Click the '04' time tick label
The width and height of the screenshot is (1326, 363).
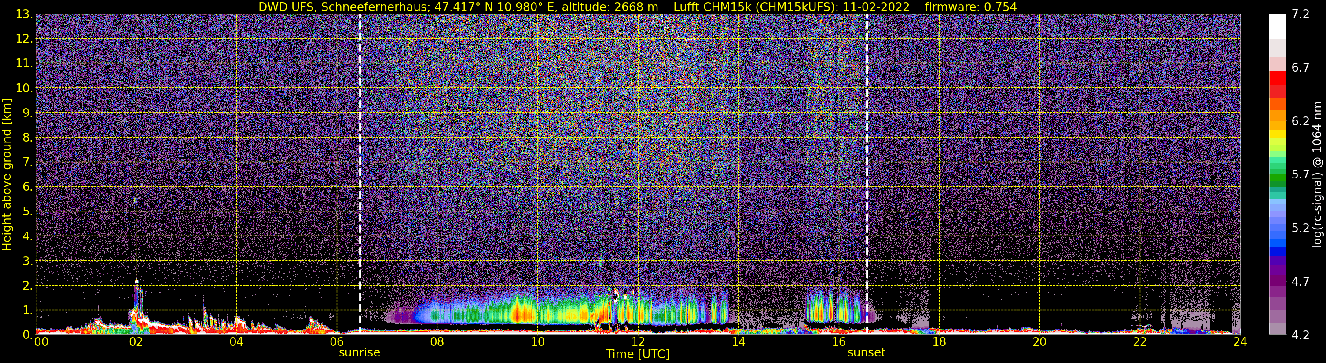click(236, 342)
